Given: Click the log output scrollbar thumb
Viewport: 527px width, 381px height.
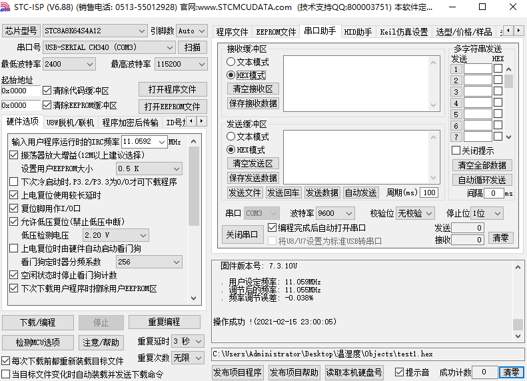Looking at the screenshot, I should coord(518,324).
